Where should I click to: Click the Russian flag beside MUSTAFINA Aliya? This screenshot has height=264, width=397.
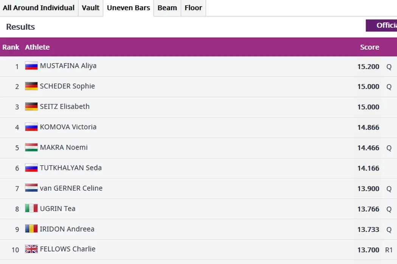31,66
